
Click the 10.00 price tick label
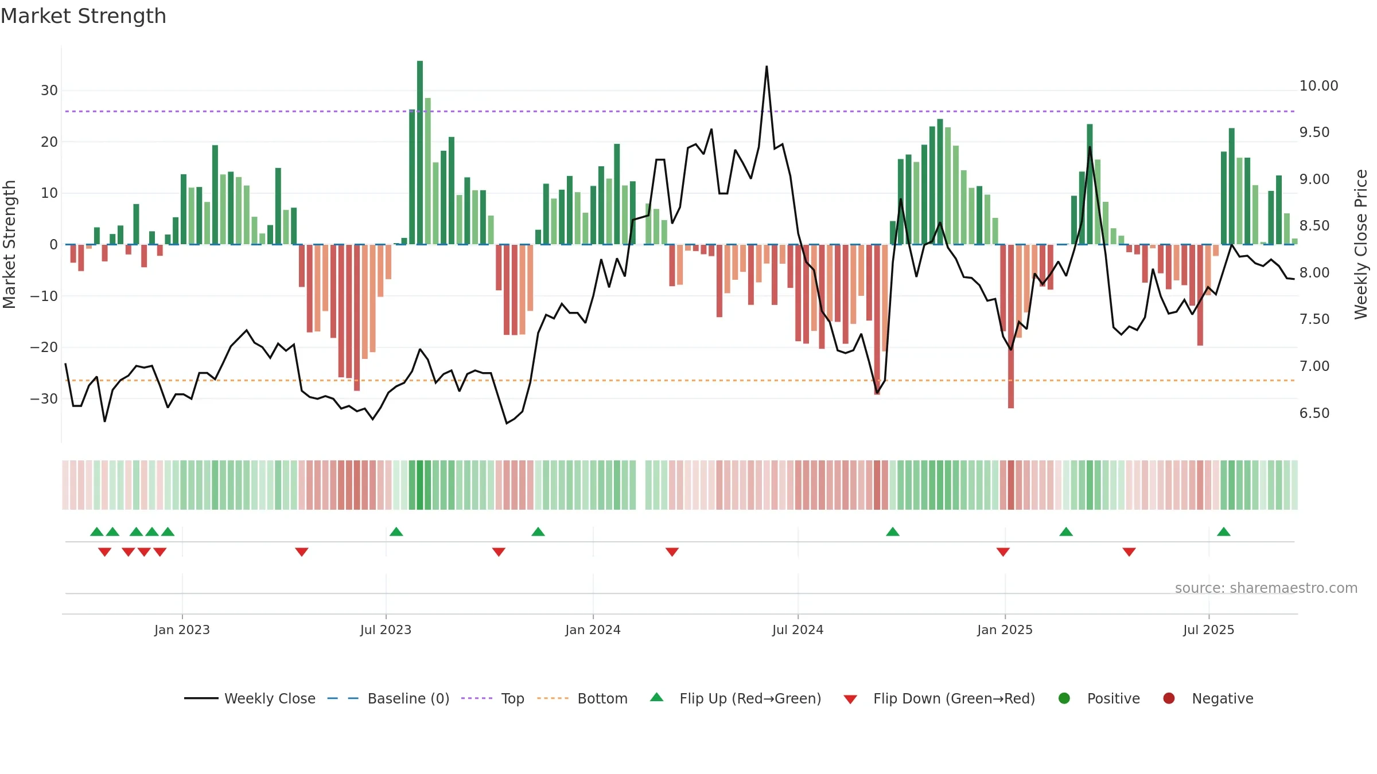[1318, 86]
